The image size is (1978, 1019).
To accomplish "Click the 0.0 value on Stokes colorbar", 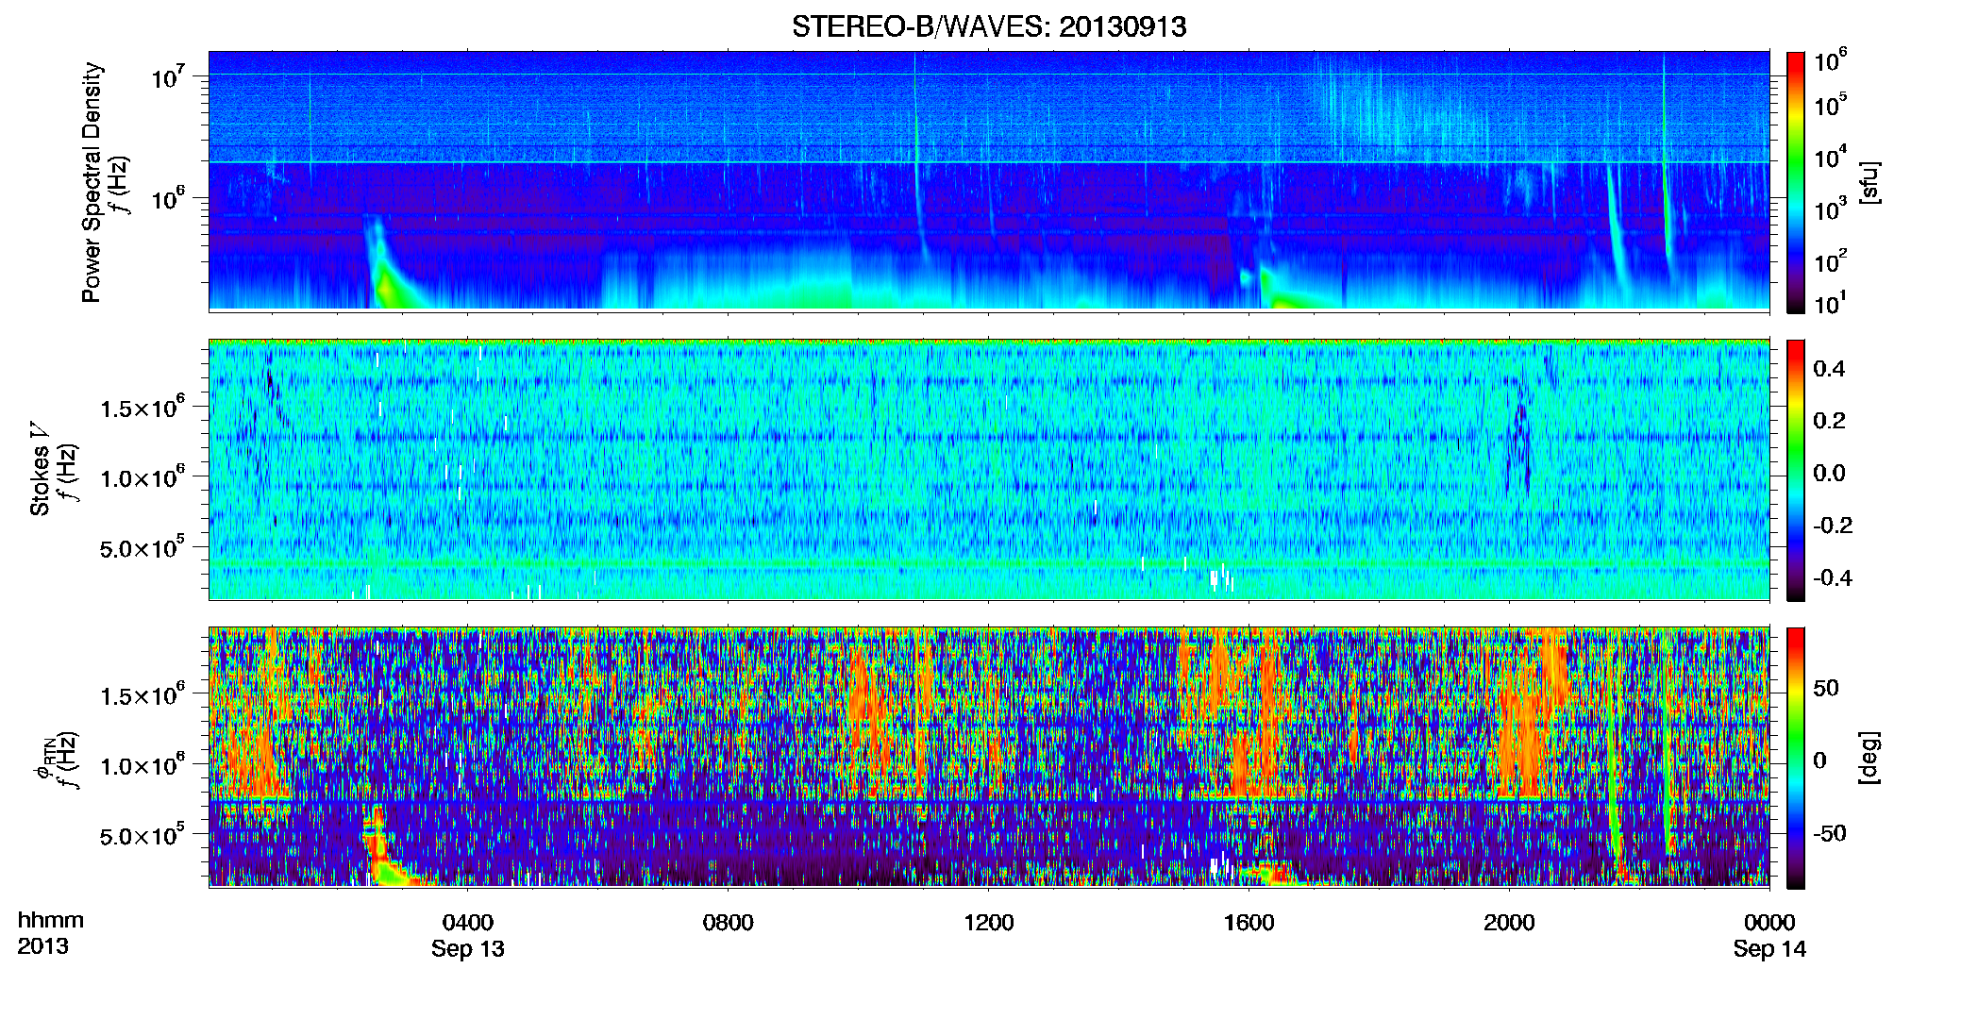I will (1829, 473).
